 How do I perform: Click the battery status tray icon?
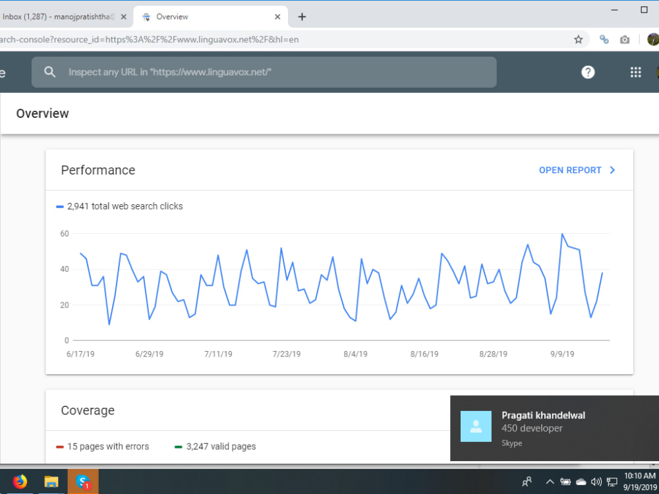point(565,482)
